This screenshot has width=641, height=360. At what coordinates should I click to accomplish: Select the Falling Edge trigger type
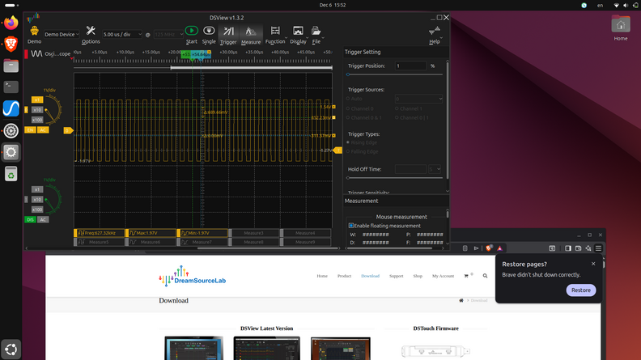(349, 150)
